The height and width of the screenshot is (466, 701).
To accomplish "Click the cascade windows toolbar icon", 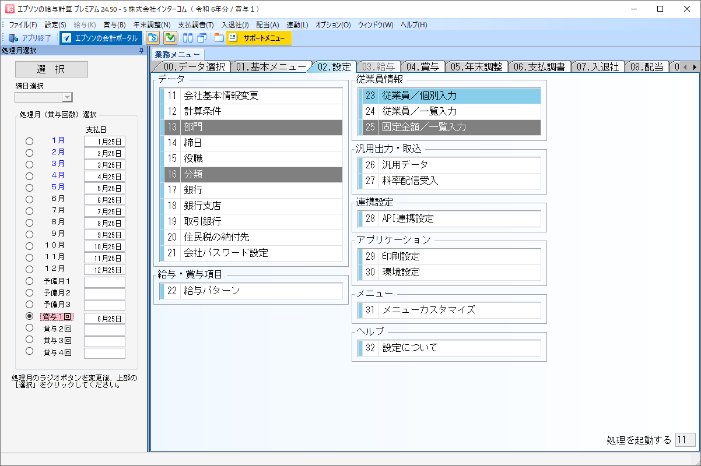I will [202, 38].
